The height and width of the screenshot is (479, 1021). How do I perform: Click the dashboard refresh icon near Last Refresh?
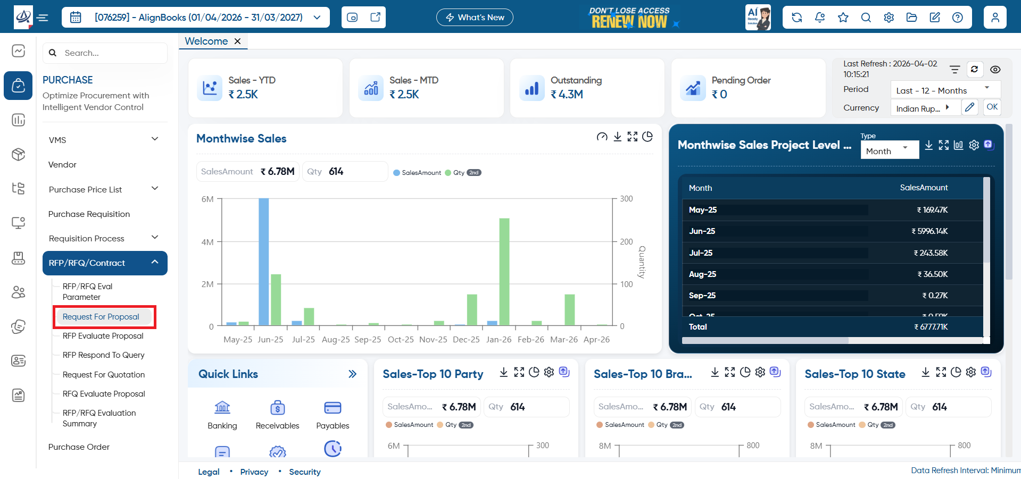(974, 69)
